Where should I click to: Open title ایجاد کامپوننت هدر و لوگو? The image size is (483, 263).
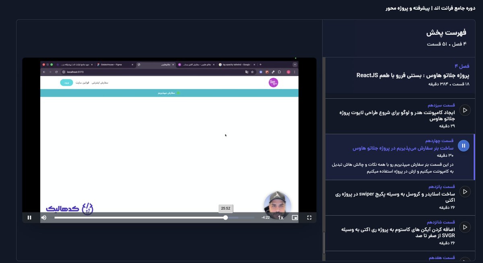[x=398, y=116]
